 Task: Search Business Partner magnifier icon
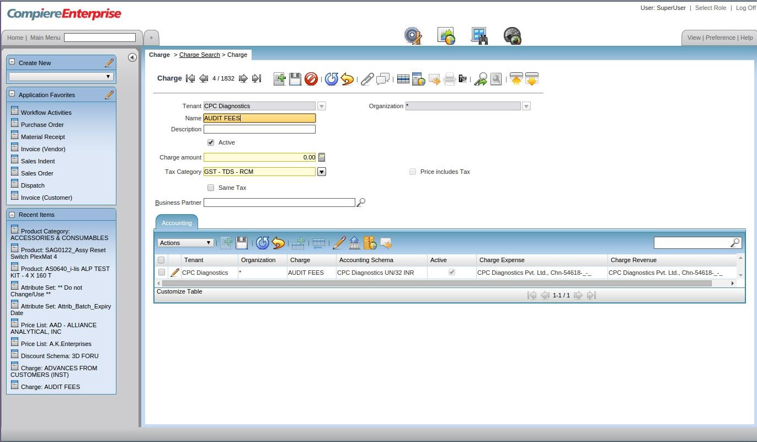pyautogui.click(x=361, y=203)
